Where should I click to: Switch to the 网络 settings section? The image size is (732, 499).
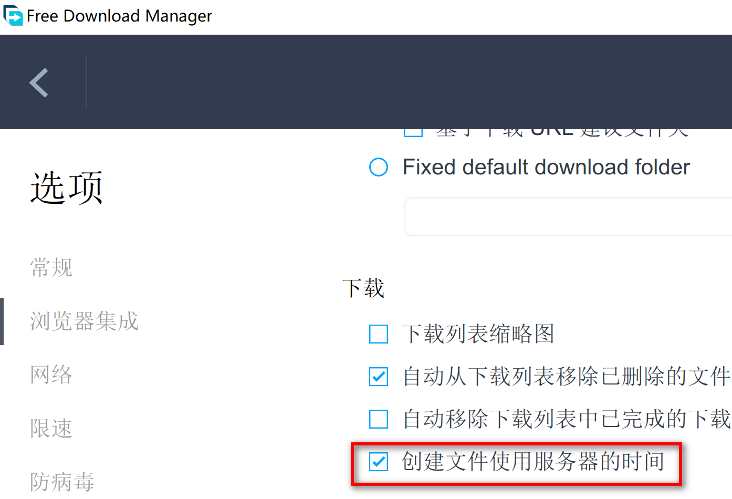tap(51, 375)
